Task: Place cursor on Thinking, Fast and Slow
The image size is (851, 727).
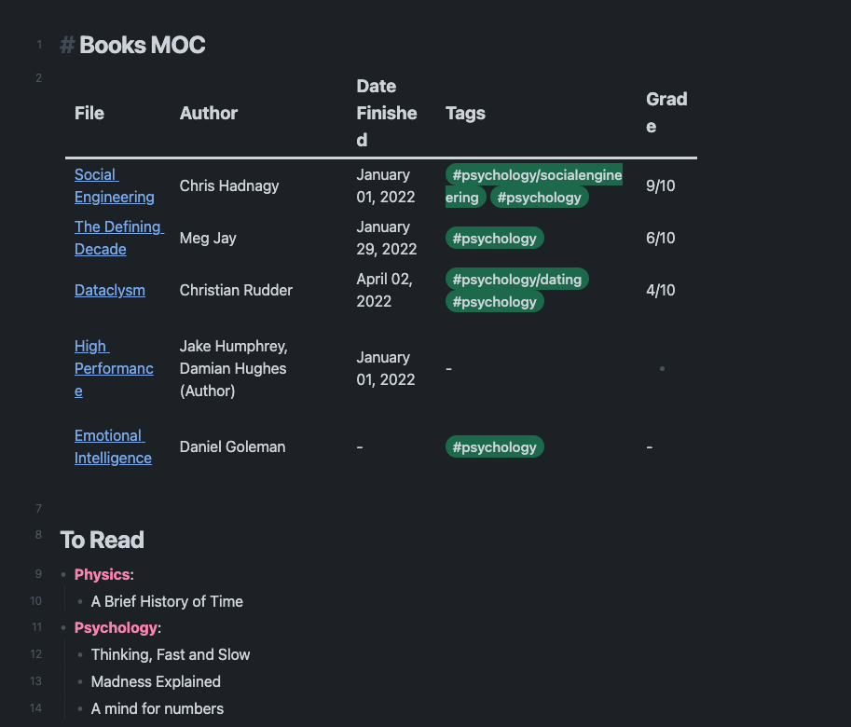Action: point(171,655)
